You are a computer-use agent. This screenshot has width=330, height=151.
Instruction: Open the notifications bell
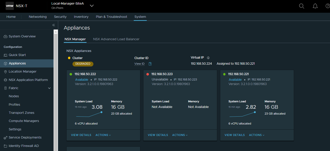tap(315, 6)
